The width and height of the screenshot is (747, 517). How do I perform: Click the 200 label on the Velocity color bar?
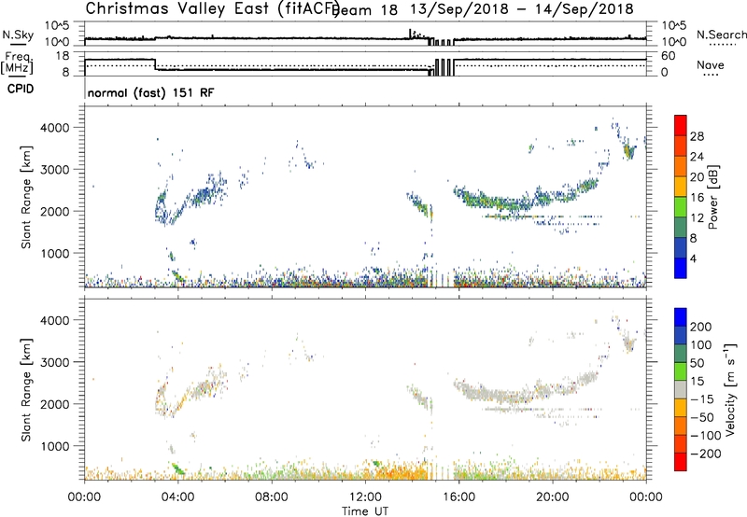coord(701,327)
